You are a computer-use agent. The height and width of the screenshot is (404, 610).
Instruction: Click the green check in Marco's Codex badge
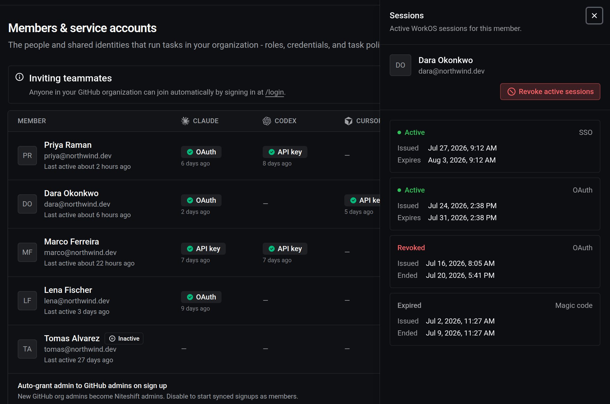(x=272, y=249)
